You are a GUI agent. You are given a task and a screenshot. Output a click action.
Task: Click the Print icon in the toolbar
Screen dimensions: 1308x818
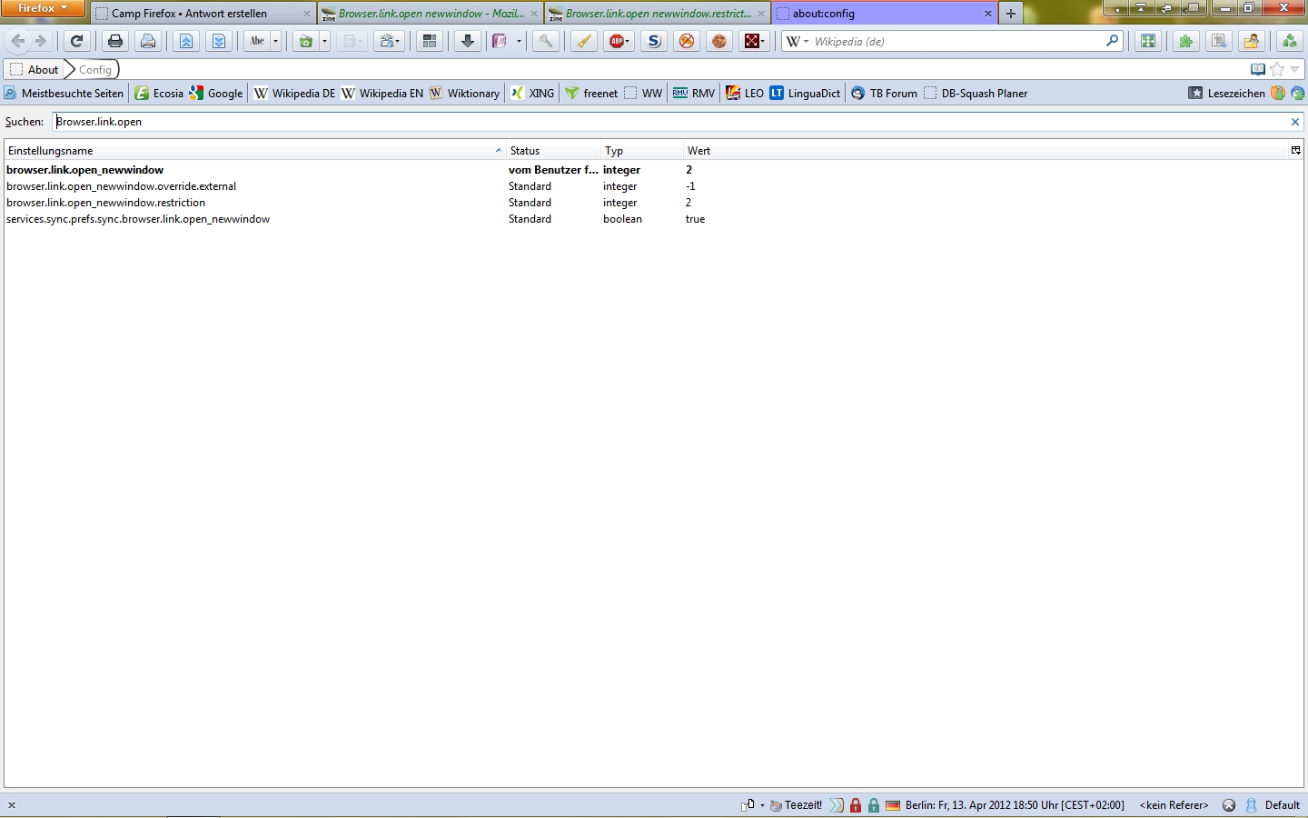click(114, 41)
